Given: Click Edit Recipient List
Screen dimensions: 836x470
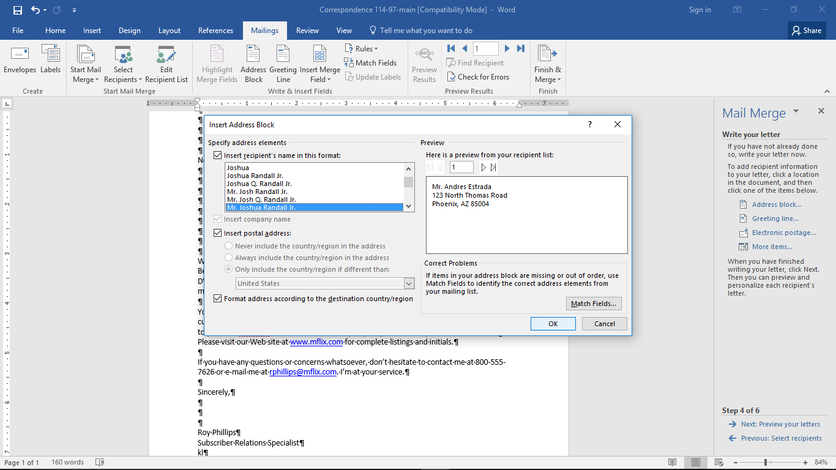Looking at the screenshot, I should (x=166, y=64).
